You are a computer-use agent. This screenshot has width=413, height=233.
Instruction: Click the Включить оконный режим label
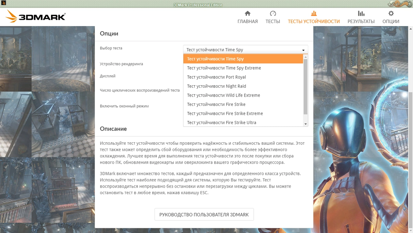coord(124,106)
